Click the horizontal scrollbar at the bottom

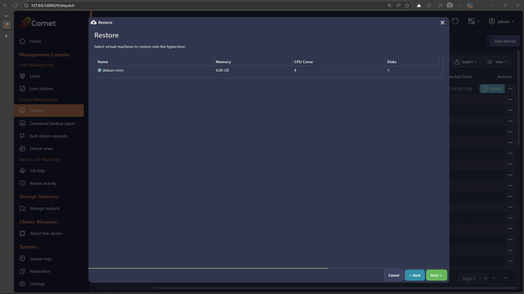[335, 288]
